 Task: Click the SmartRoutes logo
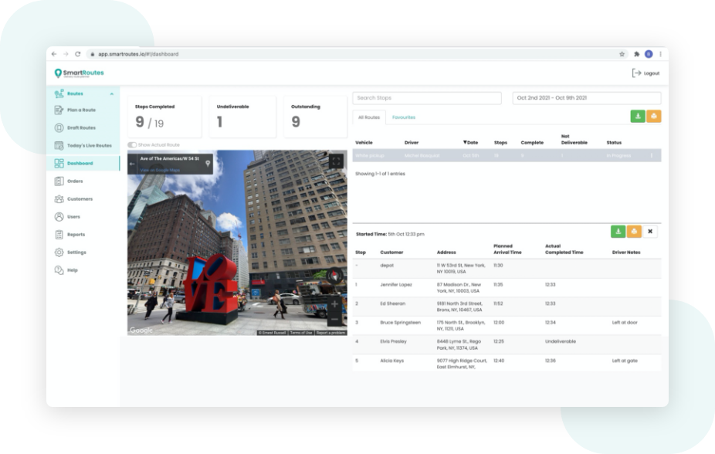point(80,73)
